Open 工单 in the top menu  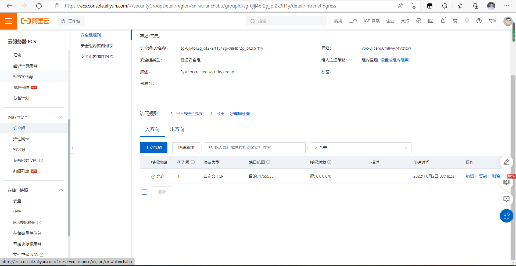tap(353, 21)
